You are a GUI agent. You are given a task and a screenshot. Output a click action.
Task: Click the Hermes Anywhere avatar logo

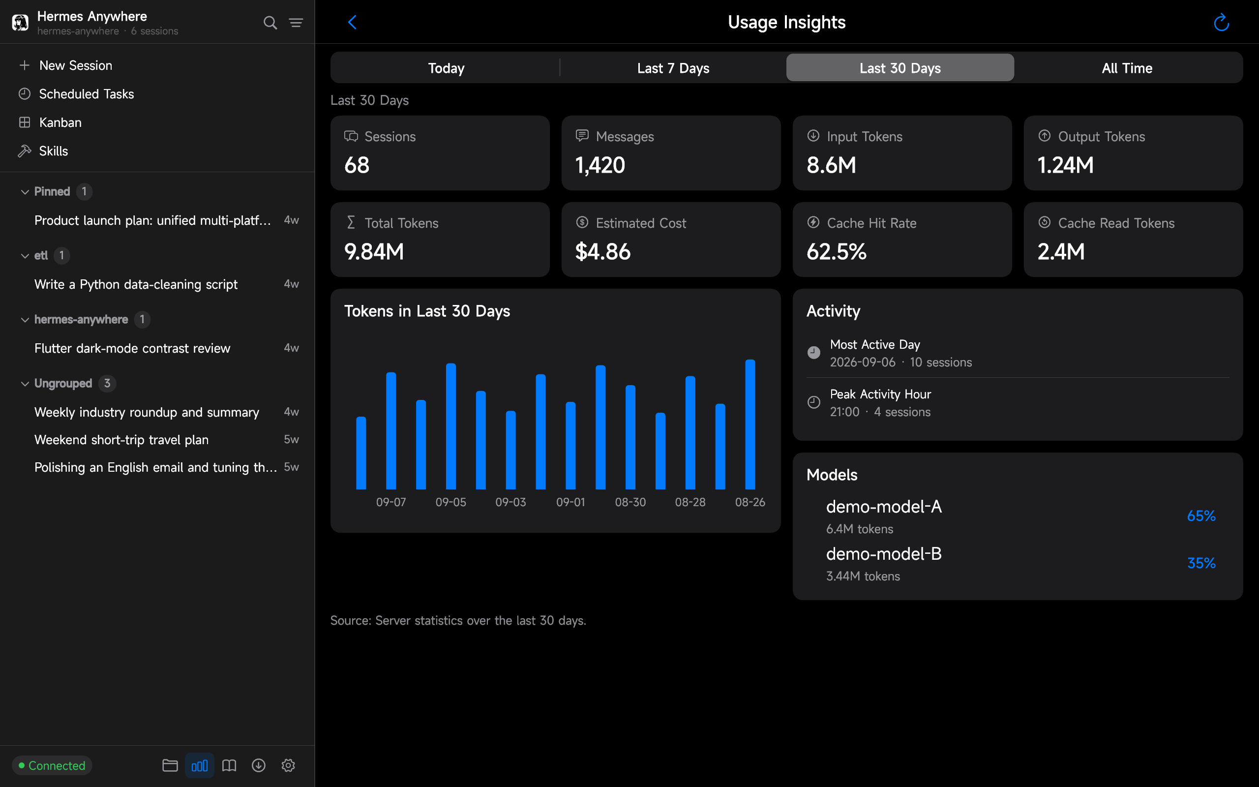click(20, 23)
